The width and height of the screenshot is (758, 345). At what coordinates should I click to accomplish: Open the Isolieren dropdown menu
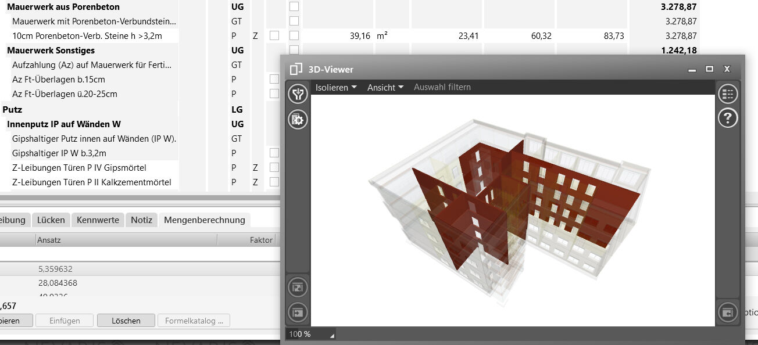336,88
